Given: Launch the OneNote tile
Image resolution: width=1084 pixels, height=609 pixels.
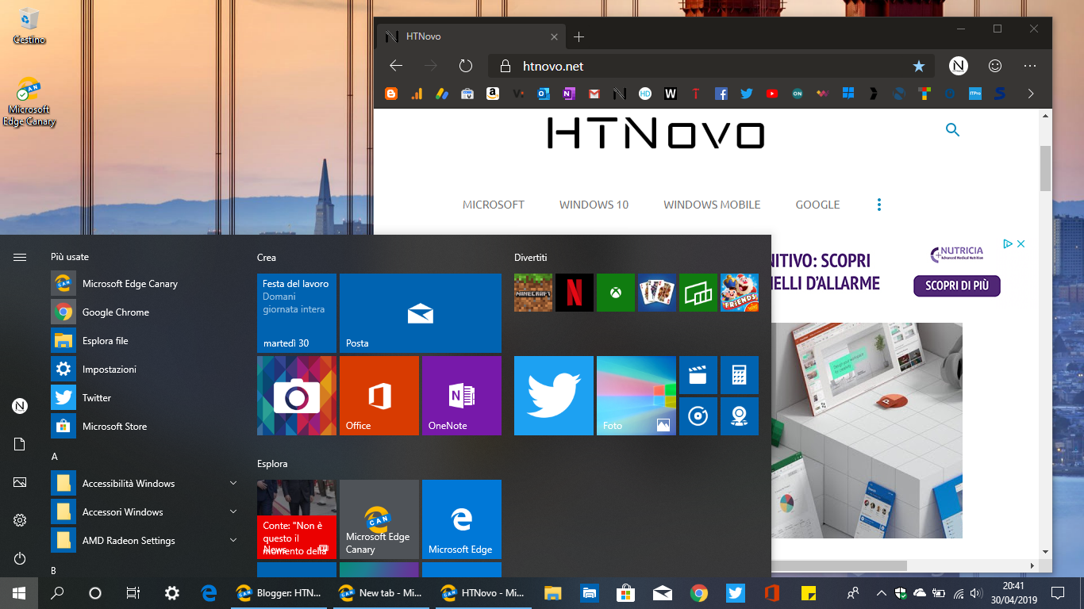Looking at the screenshot, I should point(462,396).
